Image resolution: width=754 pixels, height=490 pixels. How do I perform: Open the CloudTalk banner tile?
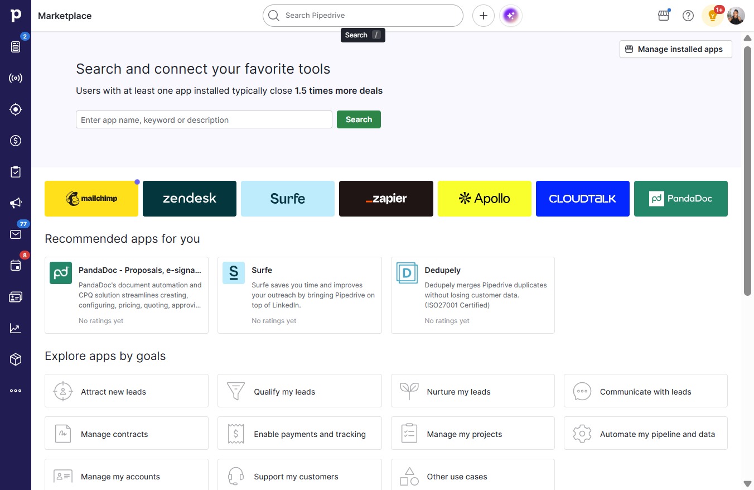coord(583,199)
